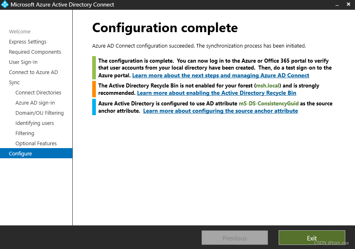Click the greyed-out Previous button
Viewport: 355px width, 249px height.
[234, 238]
